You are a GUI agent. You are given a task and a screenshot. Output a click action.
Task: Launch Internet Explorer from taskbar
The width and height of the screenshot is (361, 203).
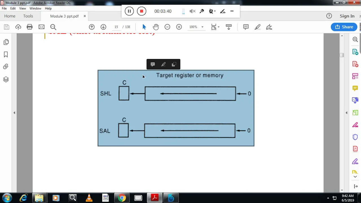pos(23,198)
